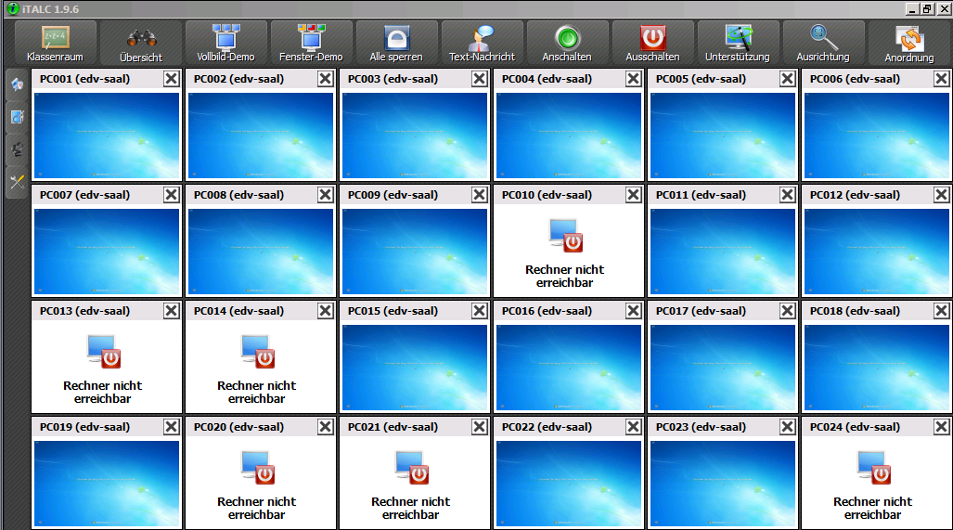Power on computers with Anschalten
Viewport: 953px width, 530px height.
[x=567, y=43]
